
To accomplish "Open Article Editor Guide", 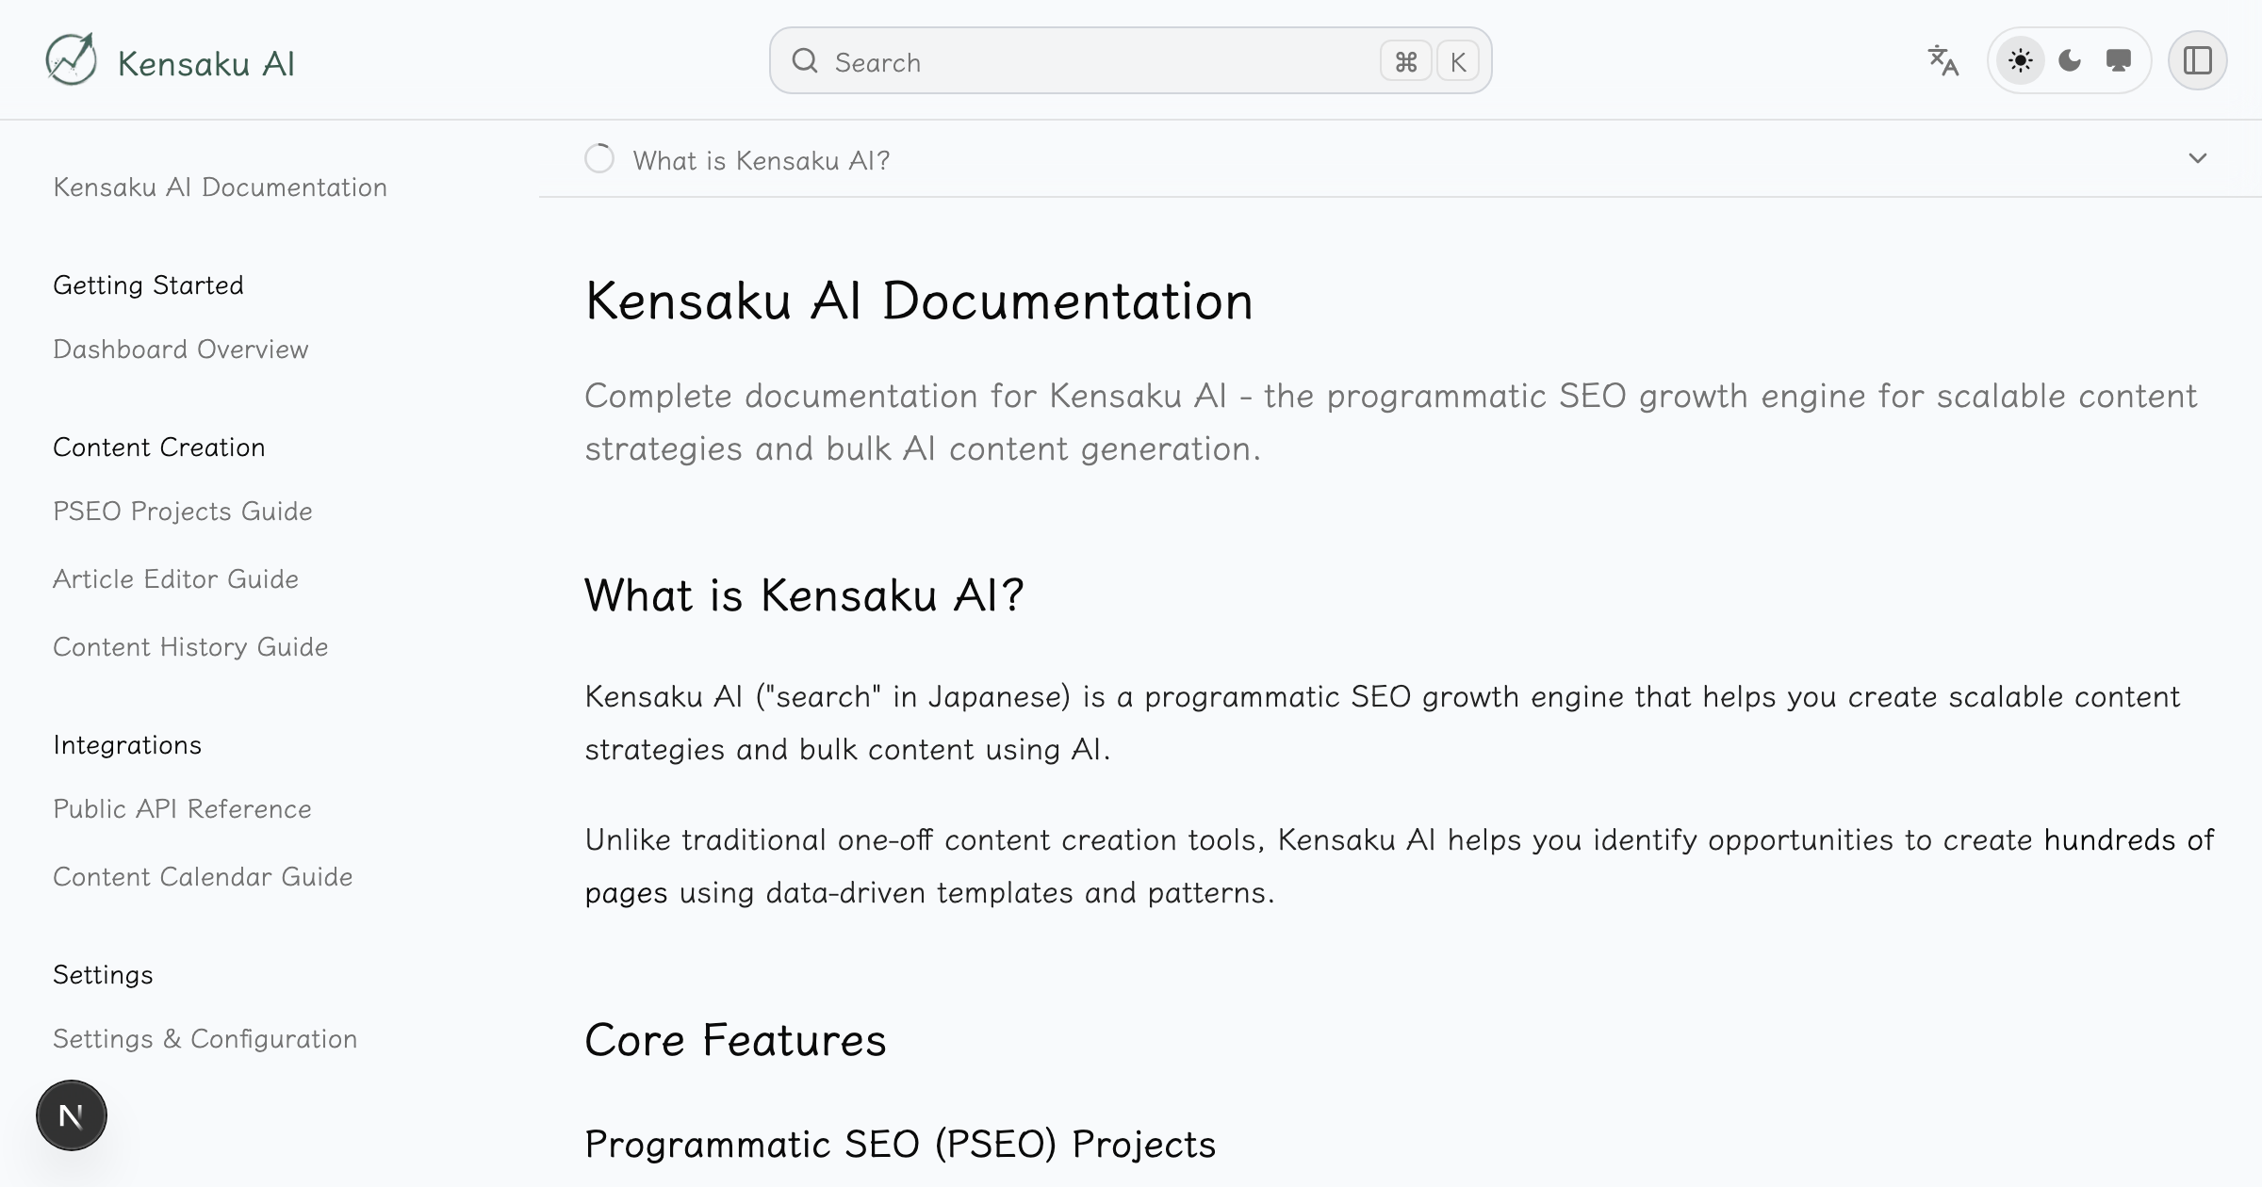I will tap(175, 578).
